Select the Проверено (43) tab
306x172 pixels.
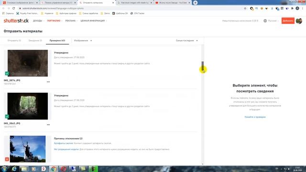click(57, 41)
